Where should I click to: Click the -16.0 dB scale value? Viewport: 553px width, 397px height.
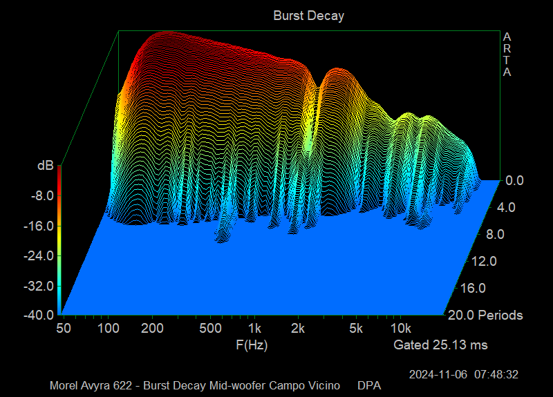point(39,226)
